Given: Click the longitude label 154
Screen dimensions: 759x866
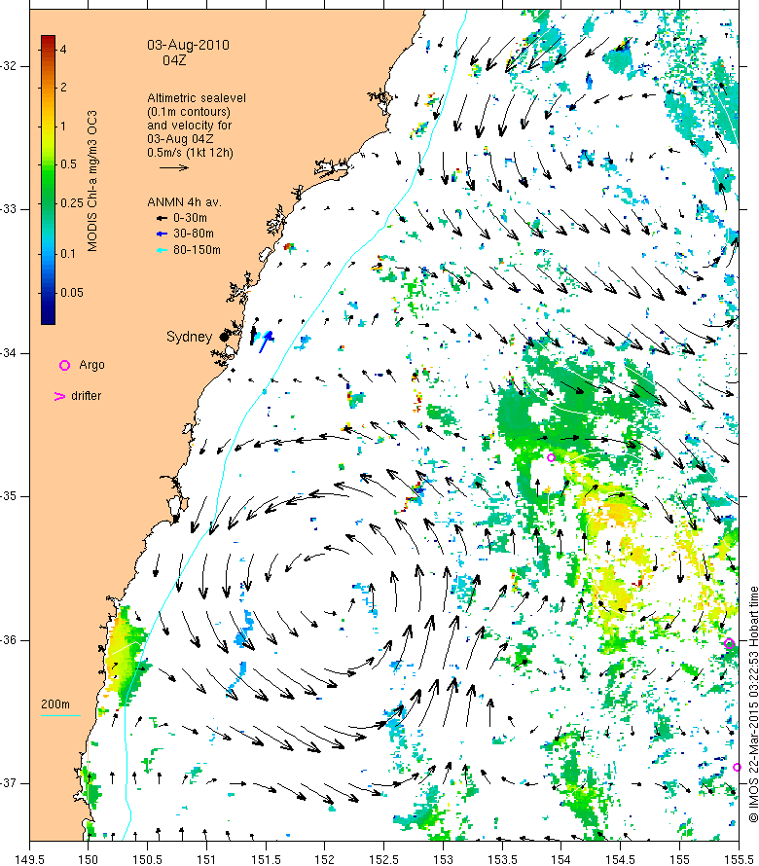Looking at the screenshot, I should [x=560, y=859].
